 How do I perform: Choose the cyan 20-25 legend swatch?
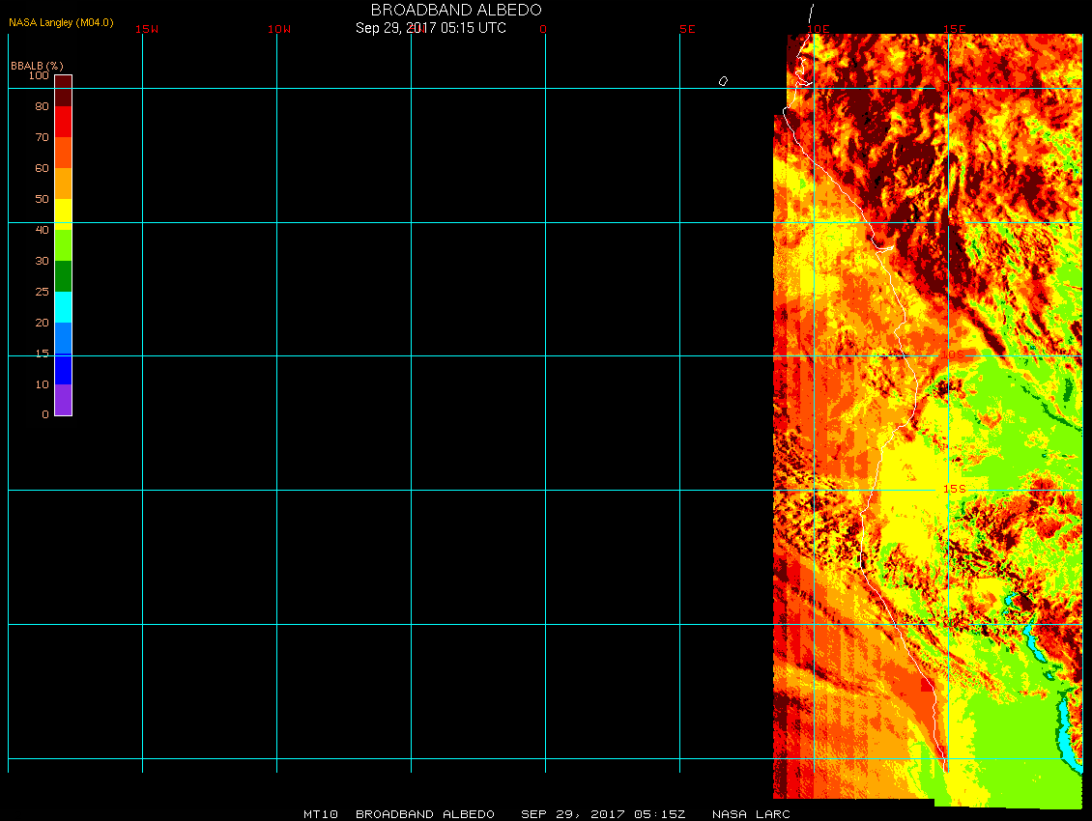tap(63, 307)
